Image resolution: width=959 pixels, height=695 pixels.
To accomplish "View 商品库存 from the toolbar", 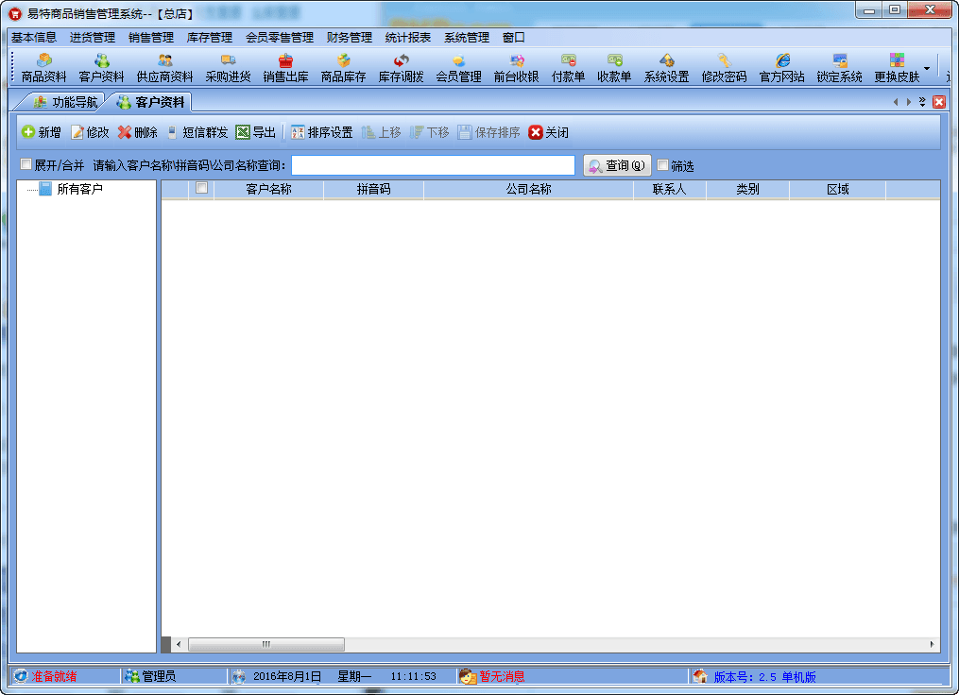I will click(x=343, y=68).
